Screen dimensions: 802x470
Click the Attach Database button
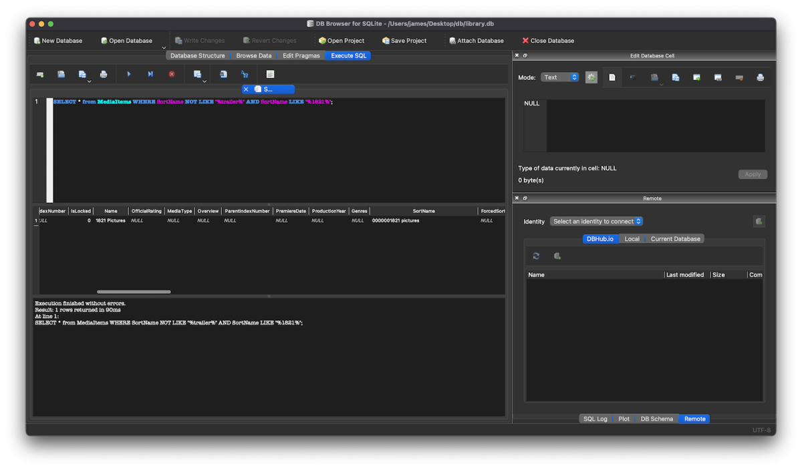tap(477, 40)
